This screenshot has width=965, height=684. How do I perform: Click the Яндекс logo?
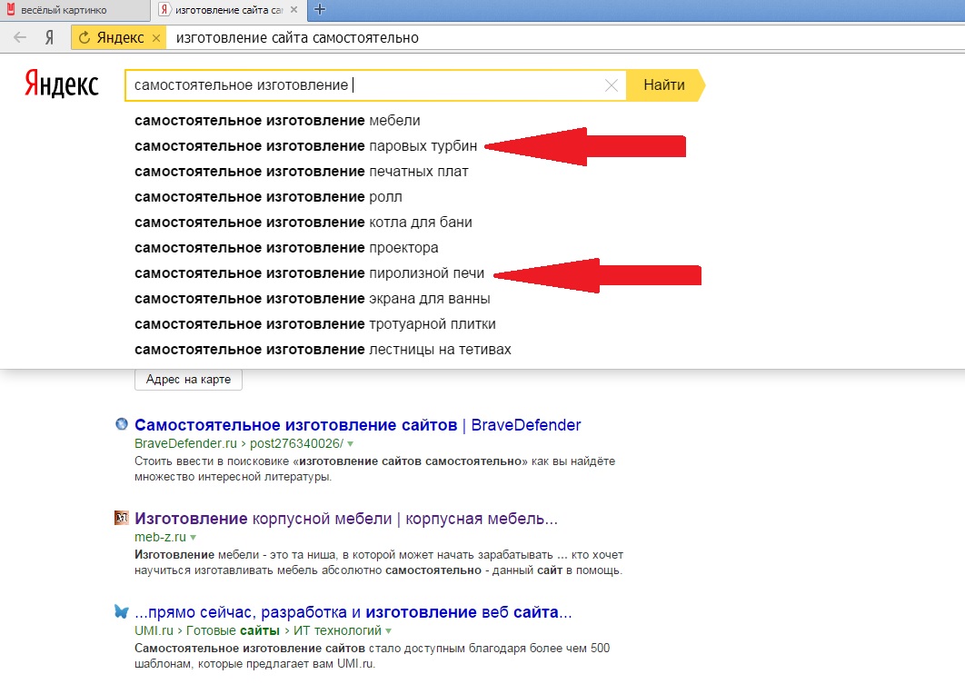tap(62, 84)
